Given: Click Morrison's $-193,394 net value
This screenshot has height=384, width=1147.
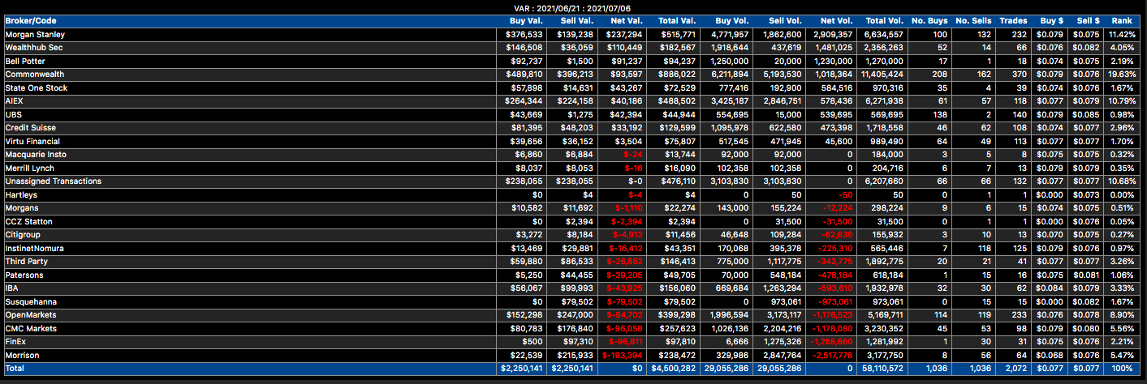Looking at the screenshot, I should point(623,356).
